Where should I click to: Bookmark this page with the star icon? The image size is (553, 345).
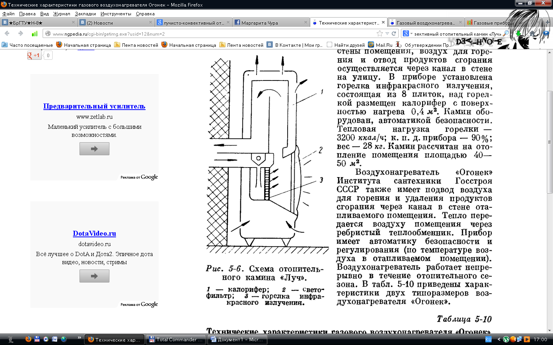point(380,33)
